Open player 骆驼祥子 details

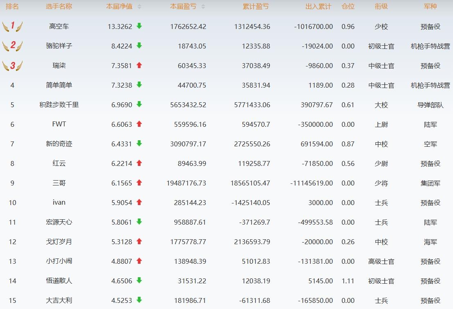pyautogui.click(x=59, y=46)
